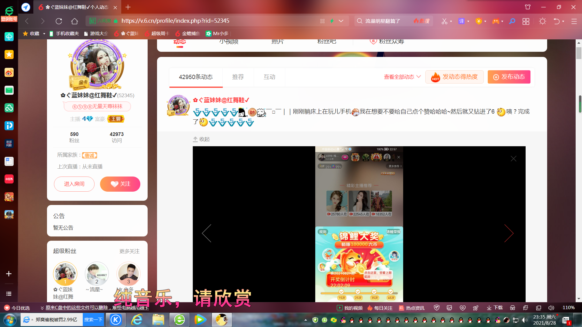Open the 小视频 profile tab
This screenshot has height=327, width=582.
coord(229,41)
